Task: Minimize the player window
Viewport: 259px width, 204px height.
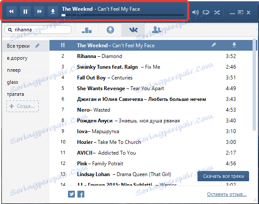Action: click(x=232, y=13)
